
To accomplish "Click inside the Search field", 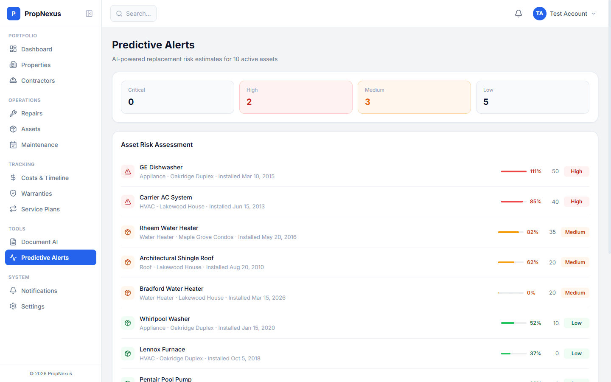I will click(x=133, y=13).
